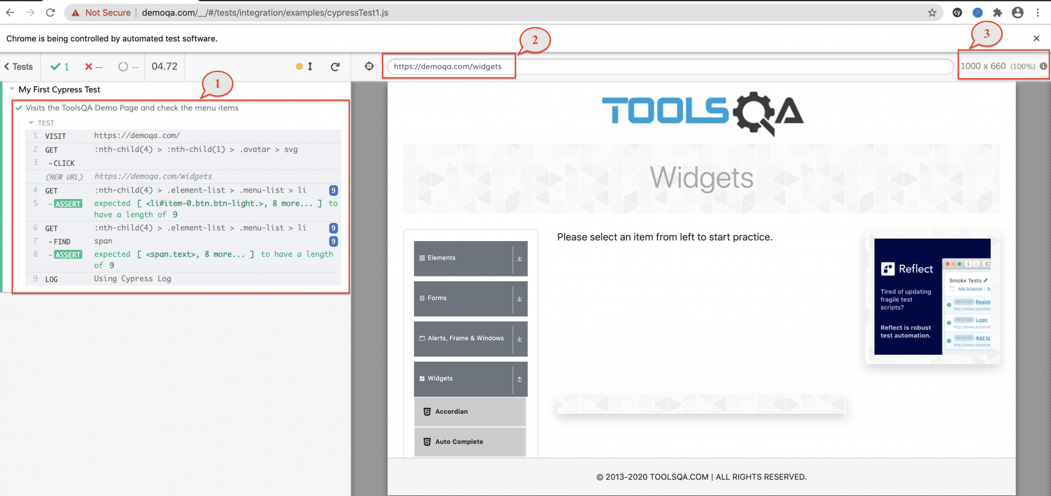This screenshot has width=1051, height=496.
Task: Collapse the TEST commands section
Action: click(32, 123)
